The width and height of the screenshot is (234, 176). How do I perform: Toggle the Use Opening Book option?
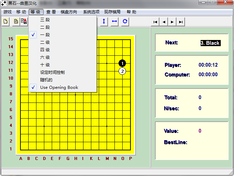click(59, 87)
